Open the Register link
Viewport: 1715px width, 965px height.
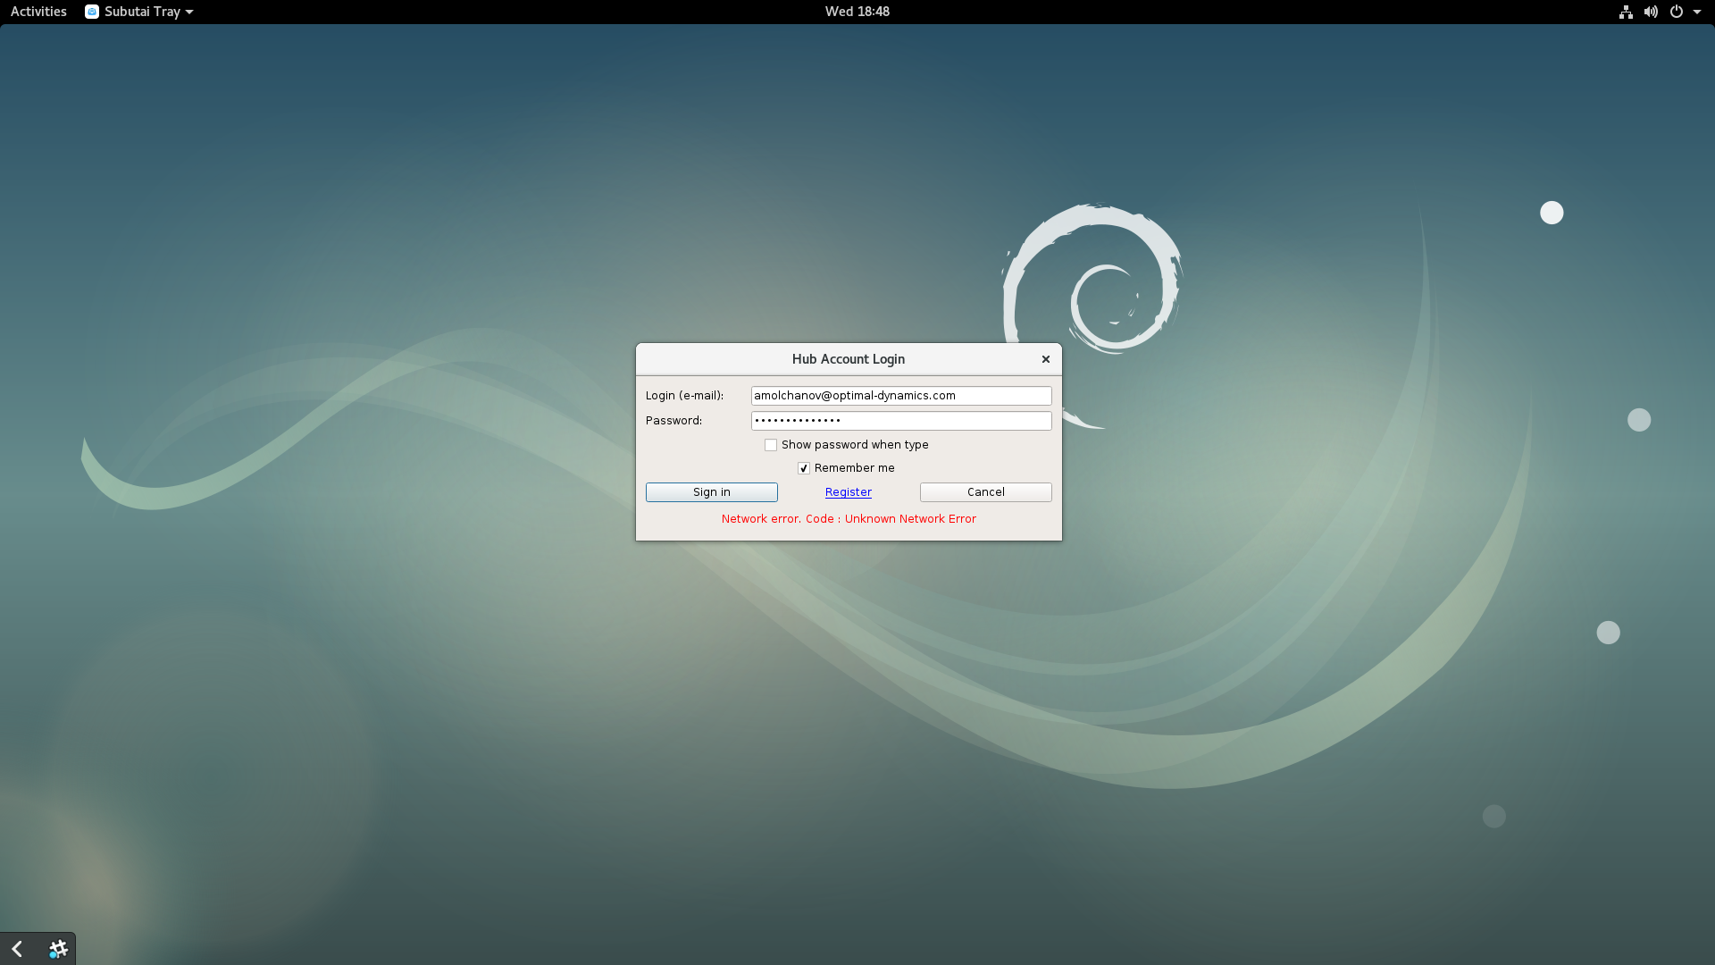848,491
